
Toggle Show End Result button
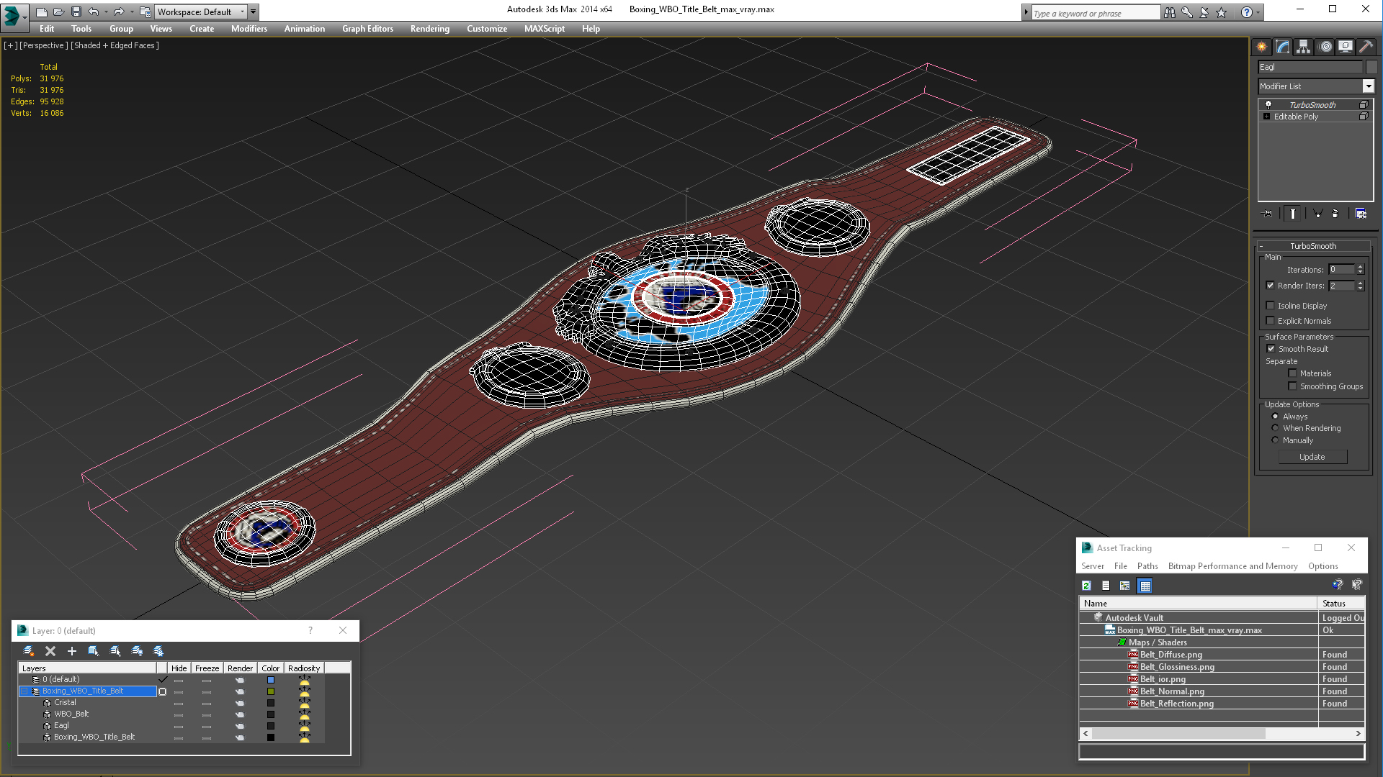tap(1293, 214)
